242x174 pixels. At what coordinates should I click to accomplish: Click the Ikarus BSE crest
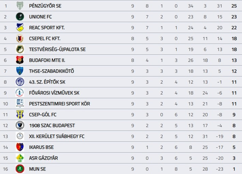tap(20, 147)
